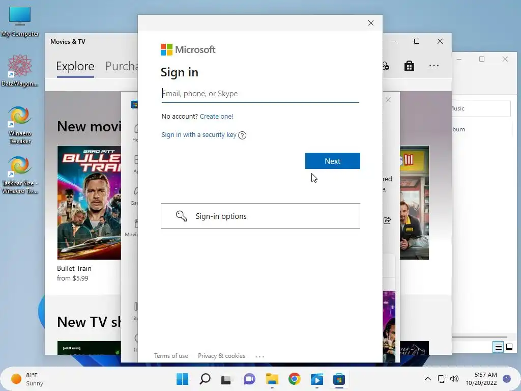Screen dimensions: 521x391
Task: Switch to Purchased tab in Movies & TV
Action: tap(122, 66)
